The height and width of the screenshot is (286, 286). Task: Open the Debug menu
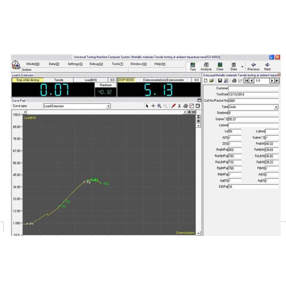click(x=96, y=64)
